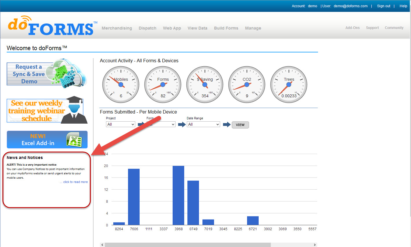Open weekly training webinar schedule banner

[x=47, y=110]
